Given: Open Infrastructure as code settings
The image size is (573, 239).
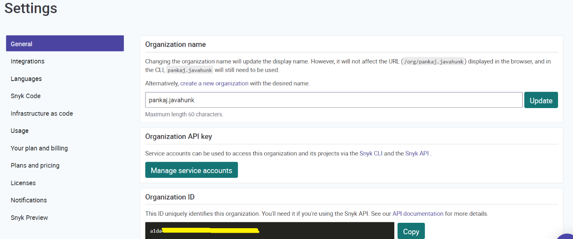Looking at the screenshot, I should click(42, 113).
